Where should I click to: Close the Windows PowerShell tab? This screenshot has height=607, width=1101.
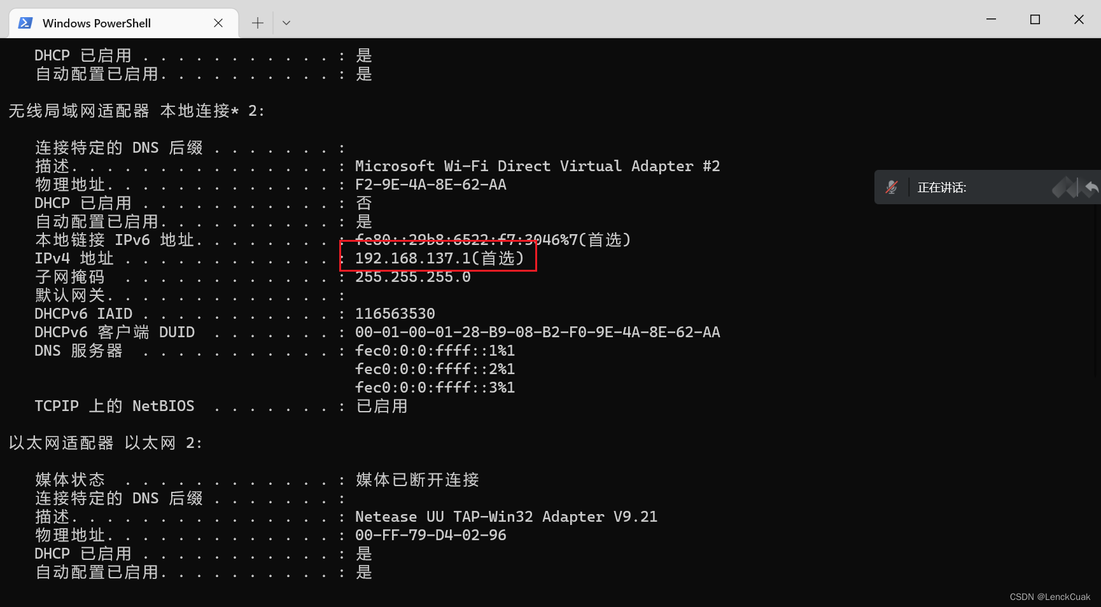point(218,22)
